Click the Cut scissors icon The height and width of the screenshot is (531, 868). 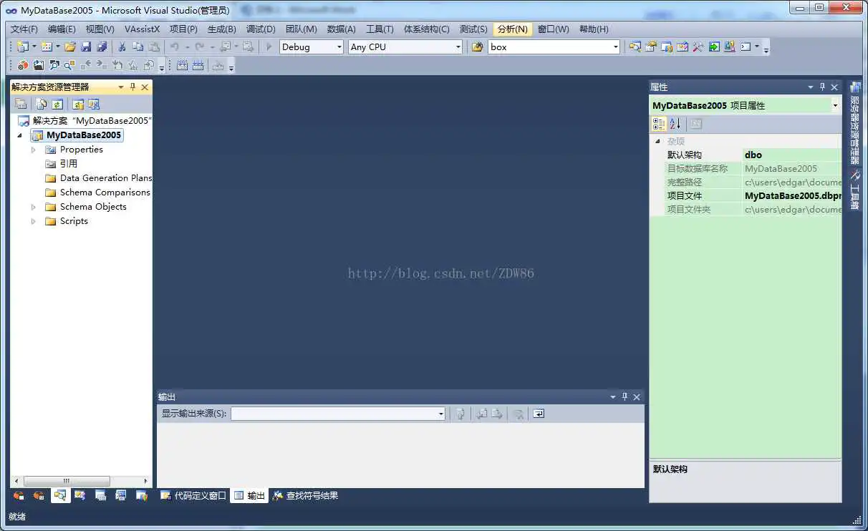pos(122,47)
